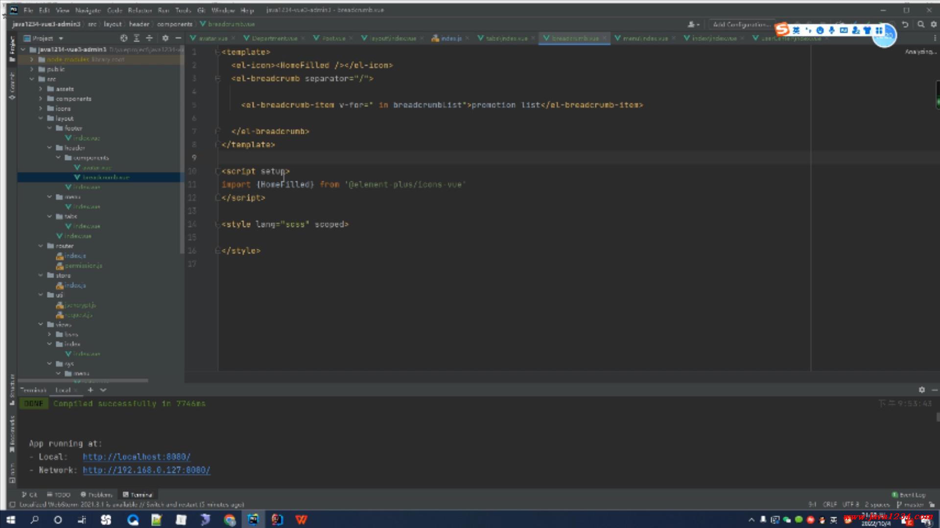Switch to the tabs/index.vue editor tab
Viewport: 940px width, 528px height.
pyautogui.click(x=507, y=38)
